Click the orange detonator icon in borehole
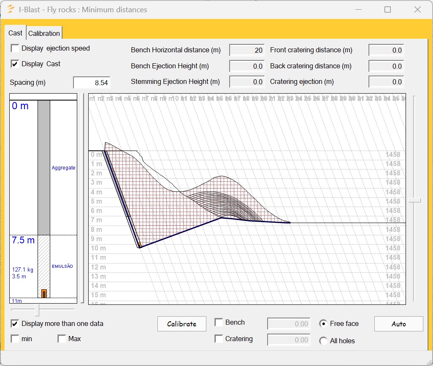The height and width of the screenshot is (366, 433). [x=44, y=293]
